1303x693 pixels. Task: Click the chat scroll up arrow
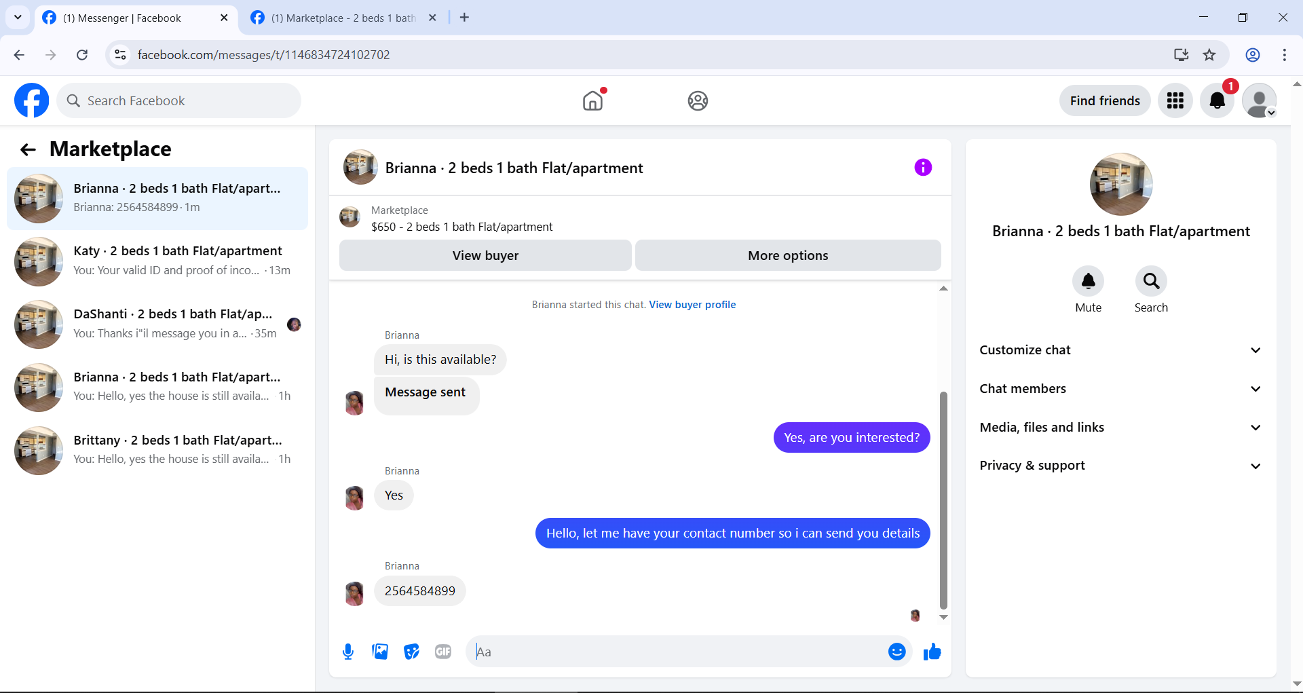tap(943, 288)
